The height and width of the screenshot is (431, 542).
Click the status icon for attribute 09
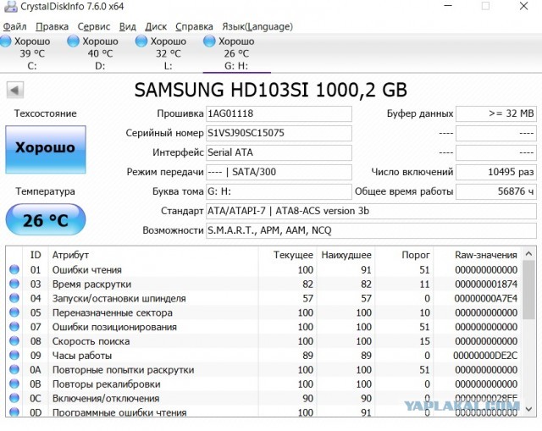[x=14, y=356]
